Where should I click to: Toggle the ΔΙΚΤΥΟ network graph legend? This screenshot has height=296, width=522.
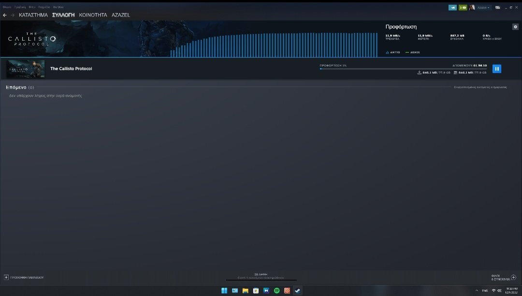[393, 52]
